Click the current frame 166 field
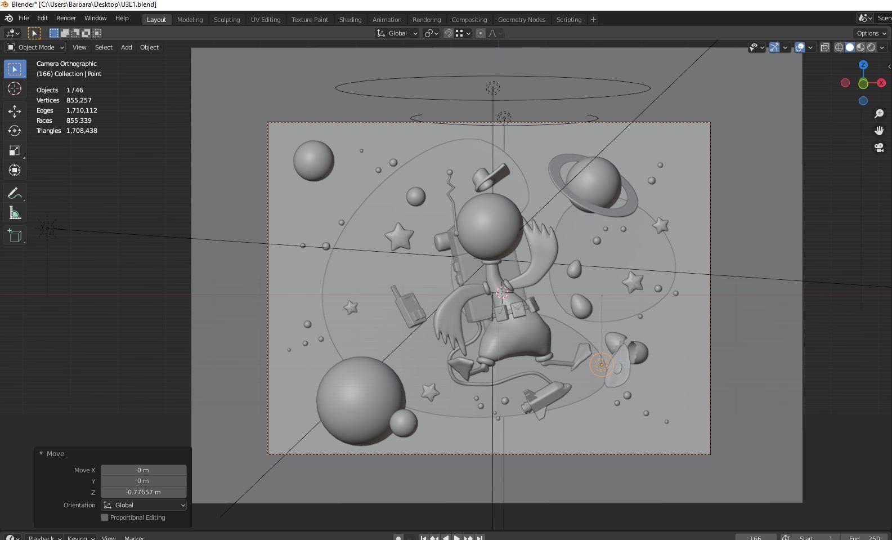Image resolution: width=892 pixels, height=540 pixels. [756, 538]
